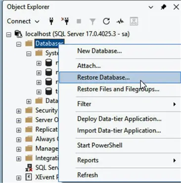Expand the XEvent Profiler node
The width and height of the screenshot is (181, 183).
tap(19, 178)
